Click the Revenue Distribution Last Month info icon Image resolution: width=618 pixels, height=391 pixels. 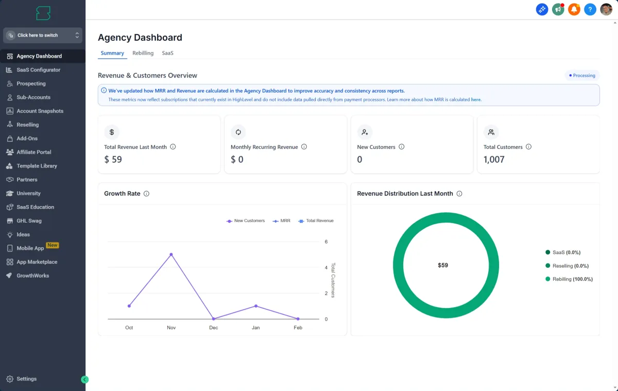pos(459,194)
